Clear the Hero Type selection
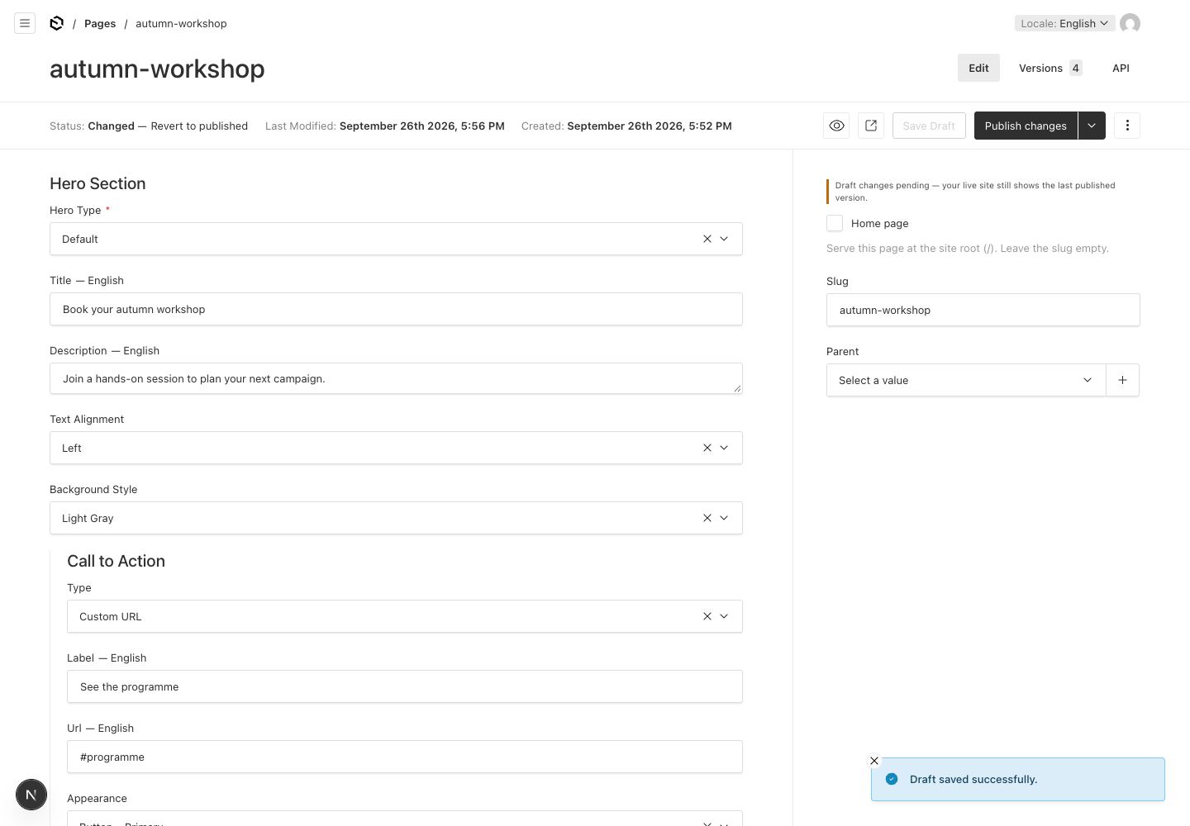 click(x=707, y=239)
